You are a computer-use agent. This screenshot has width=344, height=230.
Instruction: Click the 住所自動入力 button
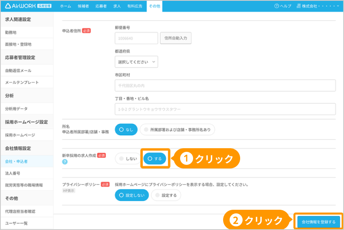coord(176,38)
